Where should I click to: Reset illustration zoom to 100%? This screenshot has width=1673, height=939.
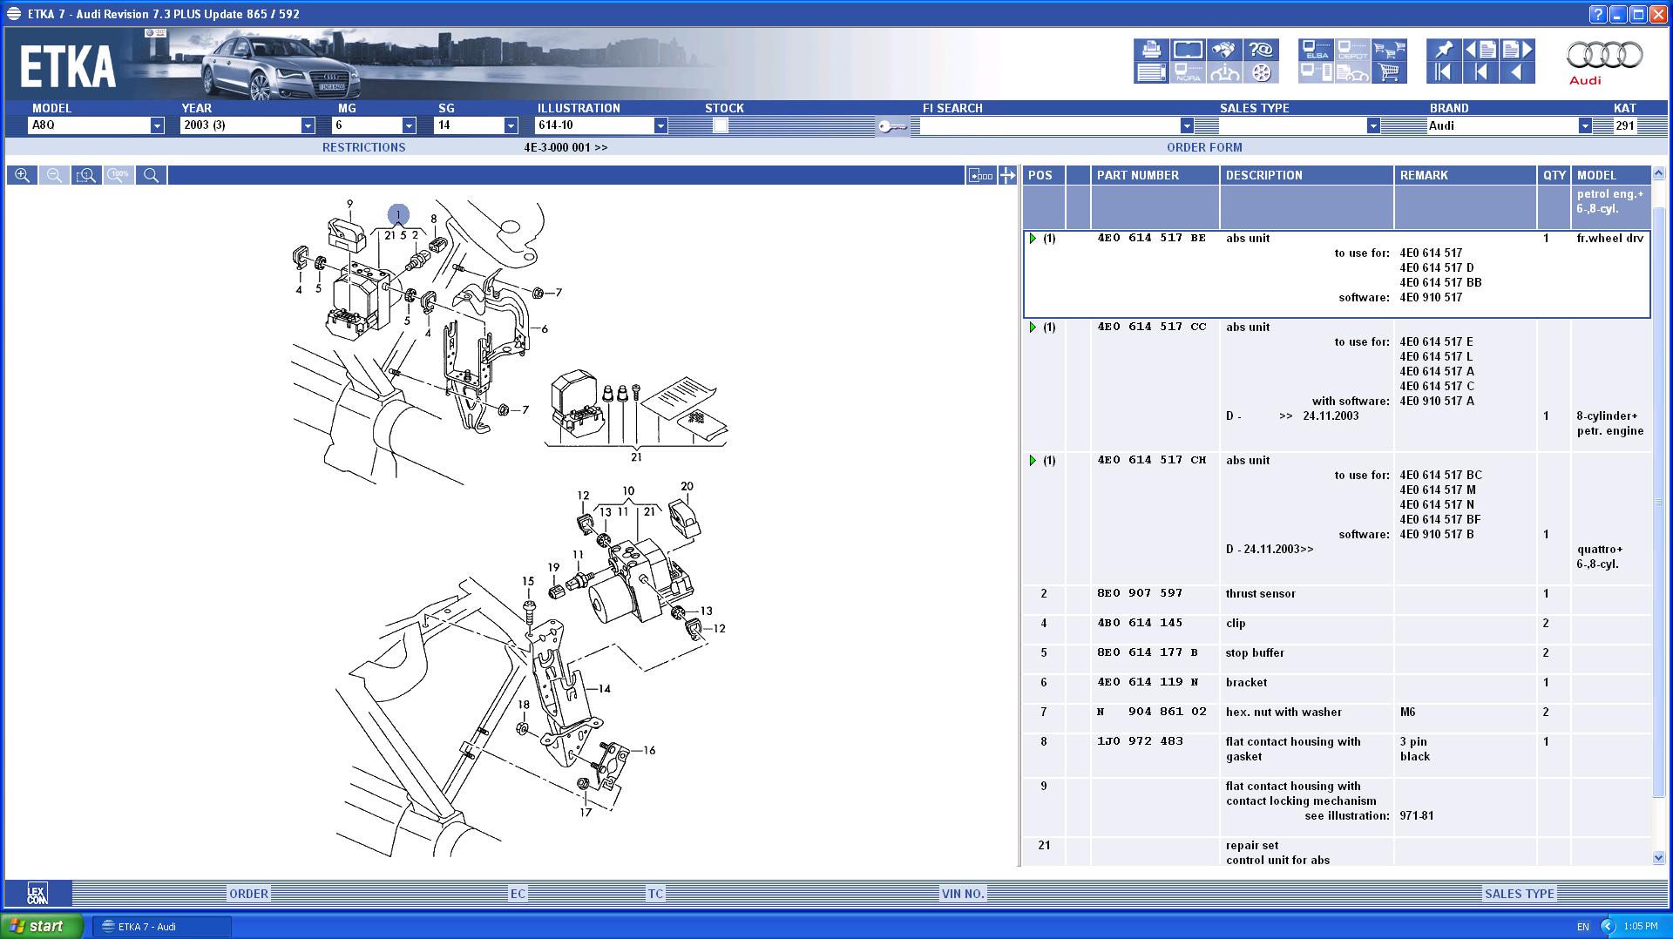pos(119,175)
